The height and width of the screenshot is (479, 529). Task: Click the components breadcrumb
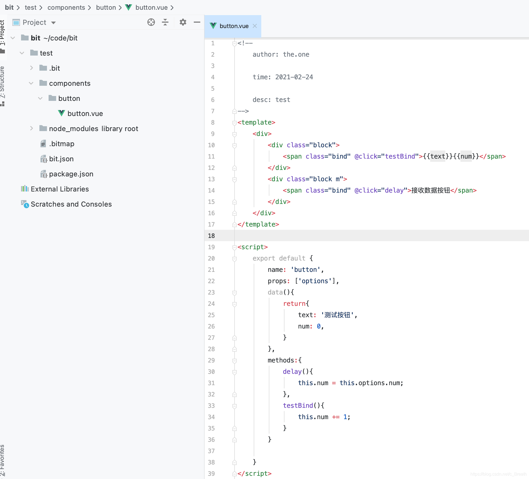pyautogui.click(x=66, y=8)
